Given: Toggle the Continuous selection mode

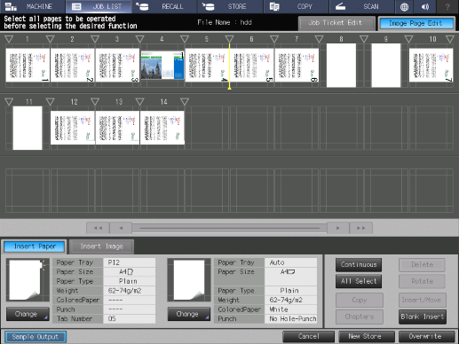Looking at the screenshot, I should [359, 264].
